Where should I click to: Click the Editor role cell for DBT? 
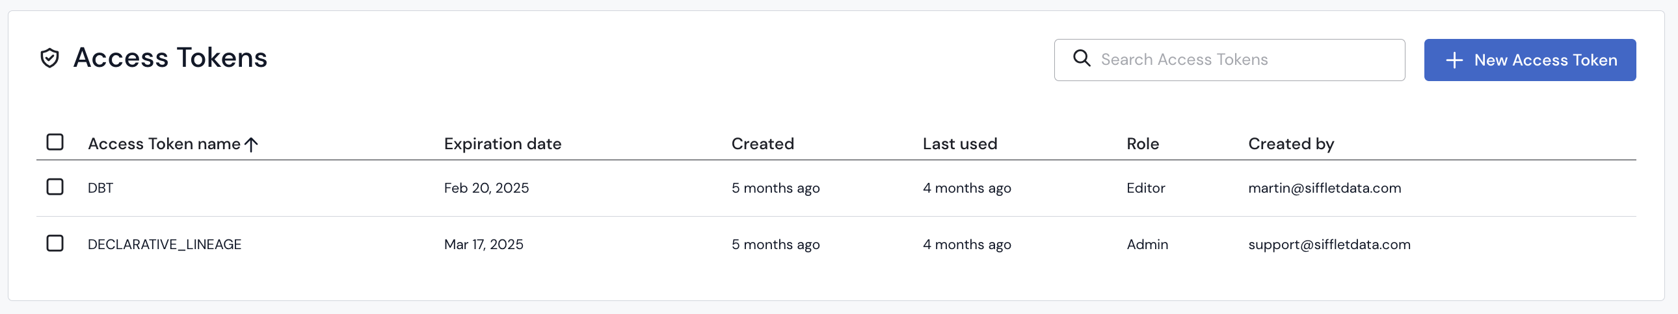[x=1145, y=189]
